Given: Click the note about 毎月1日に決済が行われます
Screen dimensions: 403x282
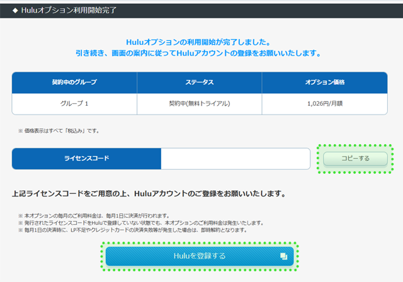Looking at the screenshot, I should [94, 216].
